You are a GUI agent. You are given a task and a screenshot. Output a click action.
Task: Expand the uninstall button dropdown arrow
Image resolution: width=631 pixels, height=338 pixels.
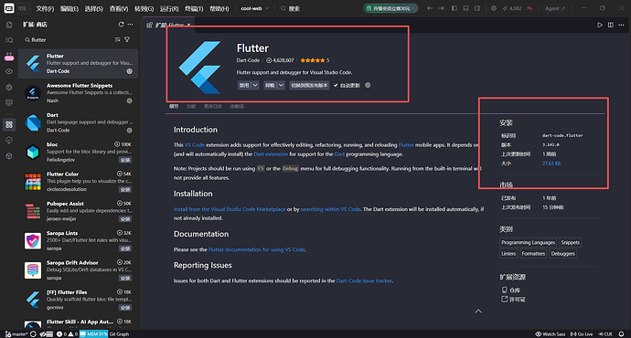pyautogui.click(x=282, y=85)
